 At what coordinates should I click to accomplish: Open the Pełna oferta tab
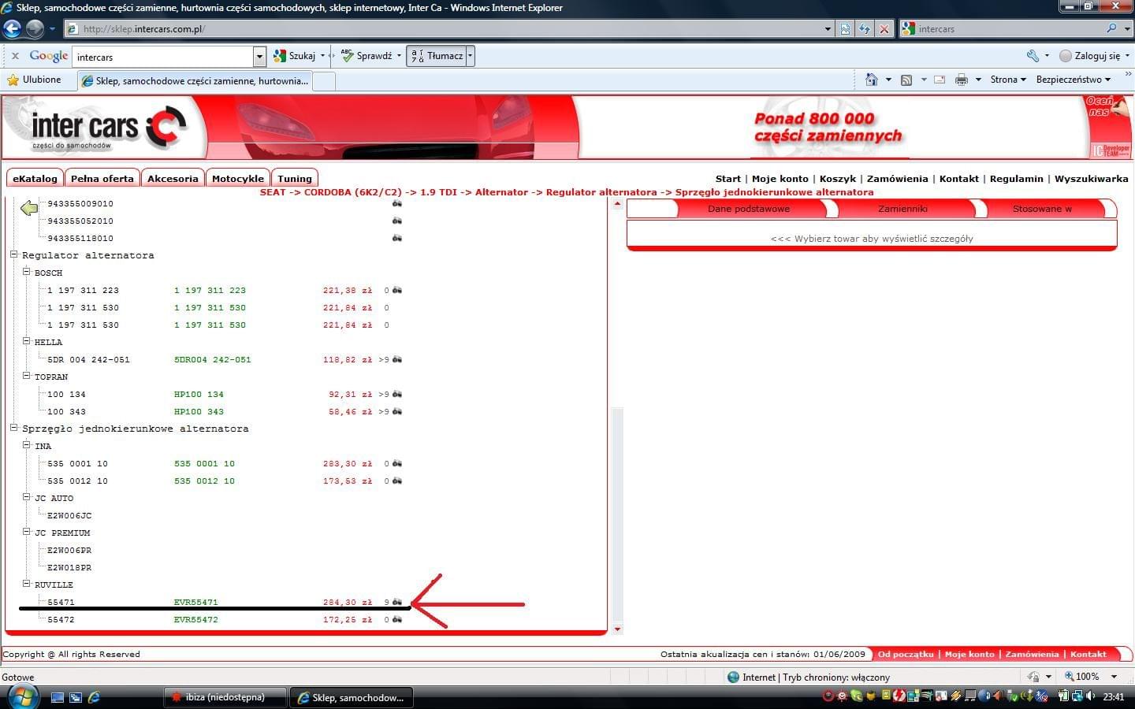[x=102, y=179]
